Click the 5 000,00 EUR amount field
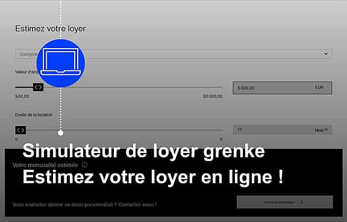347x222 pixels. (283, 88)
